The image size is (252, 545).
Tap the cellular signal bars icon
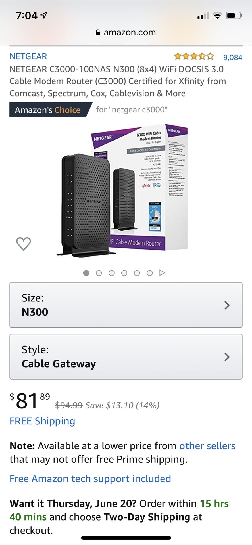[203, 16]
